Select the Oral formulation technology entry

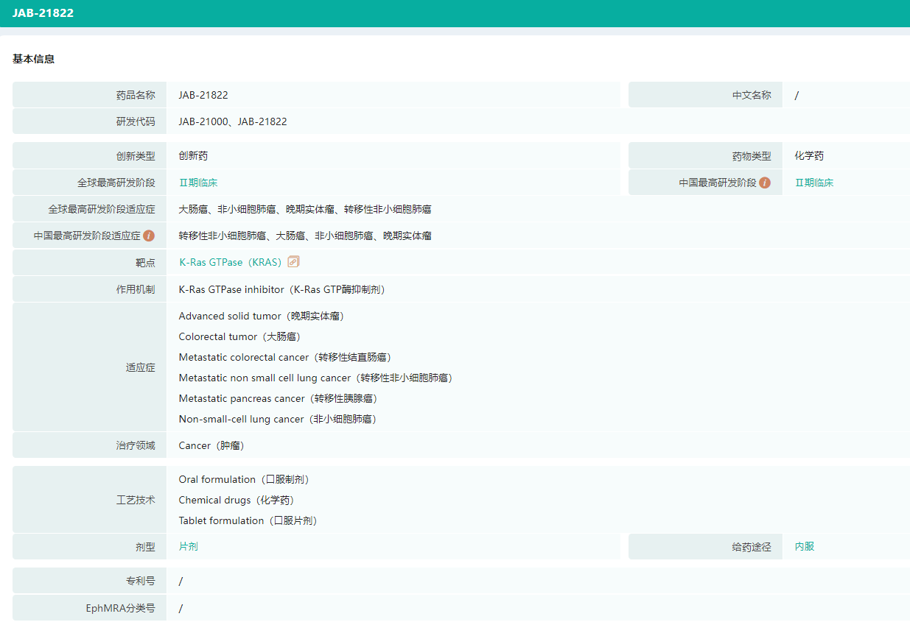[243, 479]
